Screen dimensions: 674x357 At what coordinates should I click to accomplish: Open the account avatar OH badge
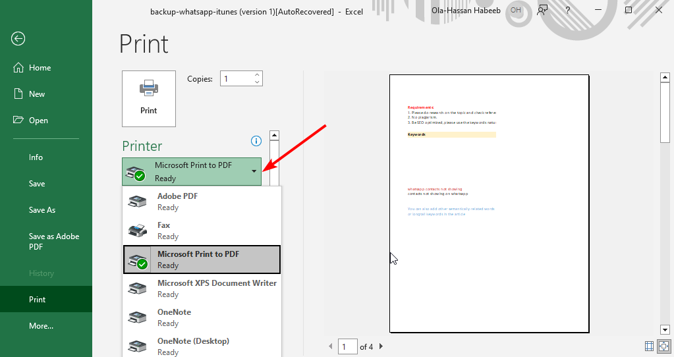[515, 11]
